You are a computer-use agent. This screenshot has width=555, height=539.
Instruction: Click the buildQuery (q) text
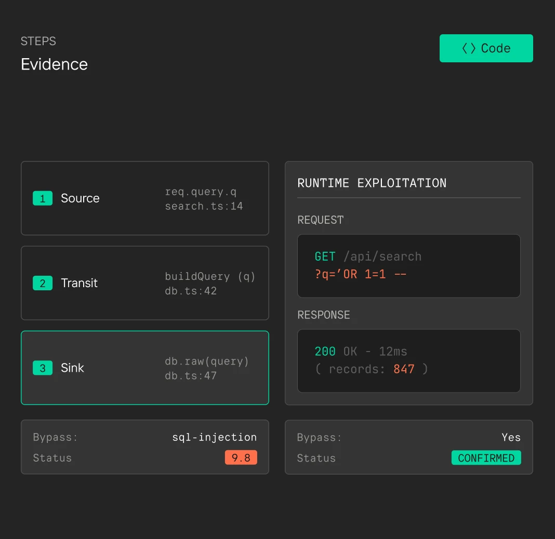point(210,277)
